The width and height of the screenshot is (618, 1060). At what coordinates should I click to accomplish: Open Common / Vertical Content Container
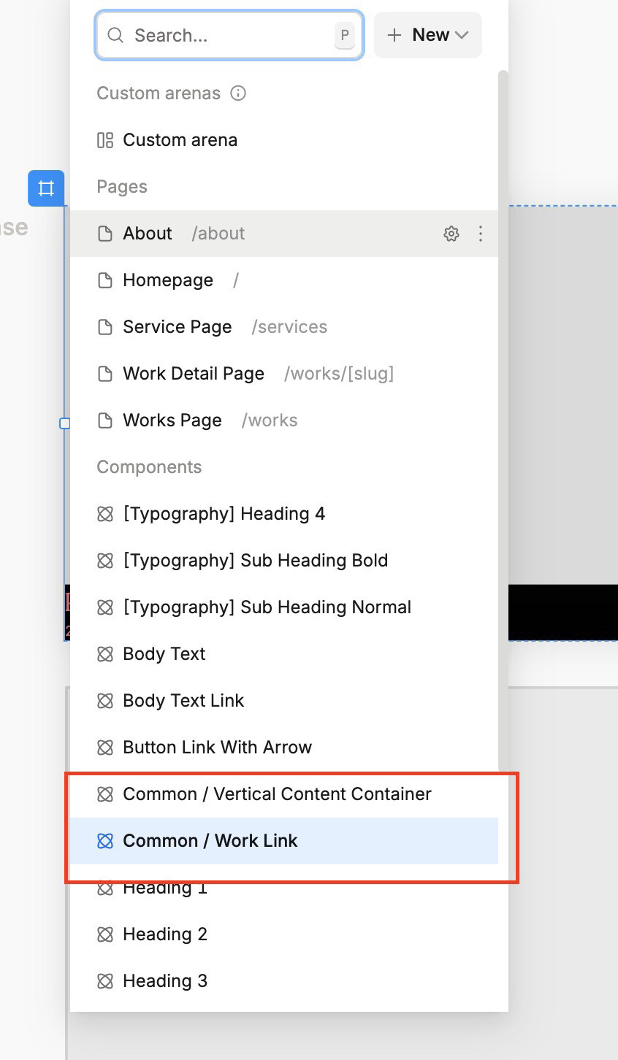tap(277, 794)
